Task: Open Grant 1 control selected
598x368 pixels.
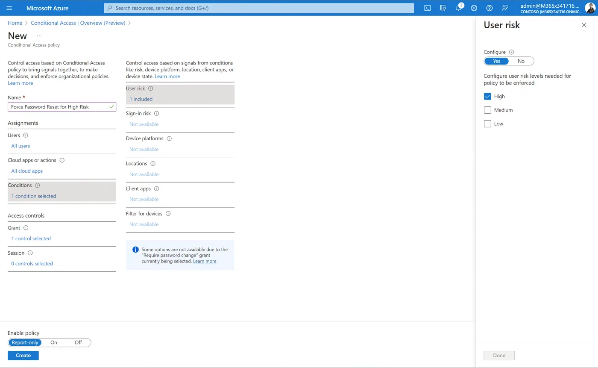Action: pos(31,238)
